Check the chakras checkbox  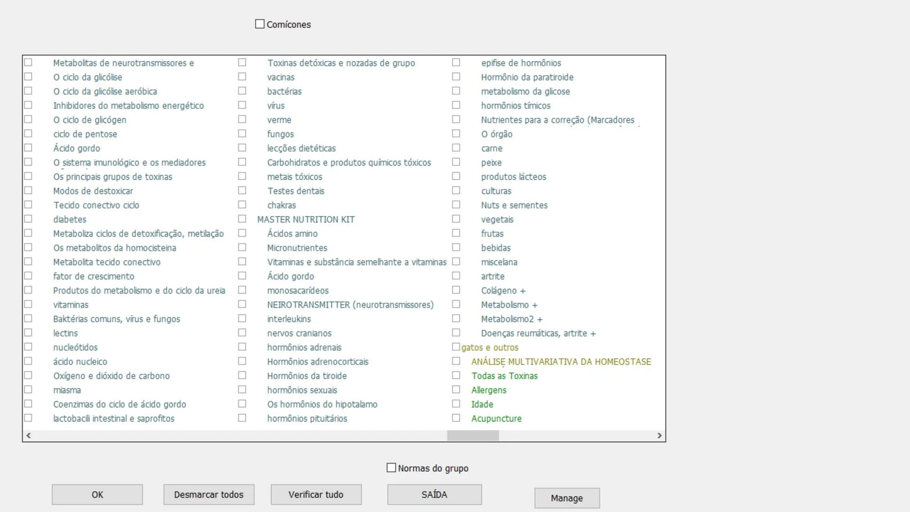tap(242, 205)
